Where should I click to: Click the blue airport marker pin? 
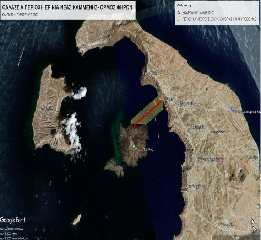[x=232, y=109]
